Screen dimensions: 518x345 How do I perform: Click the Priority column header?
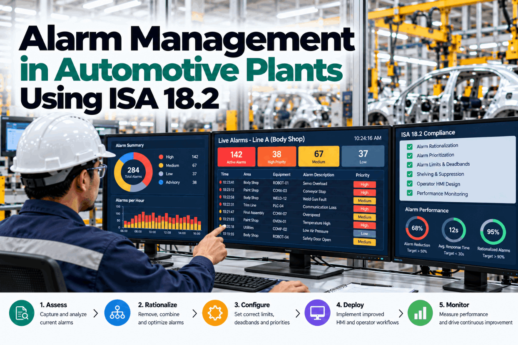click(363, 175)
